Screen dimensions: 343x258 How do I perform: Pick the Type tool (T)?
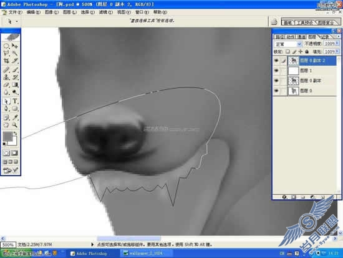point(15,101)
